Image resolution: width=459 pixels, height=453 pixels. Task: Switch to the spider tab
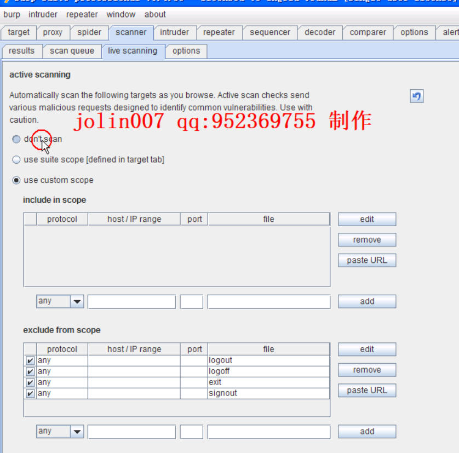89,32
